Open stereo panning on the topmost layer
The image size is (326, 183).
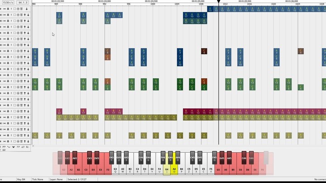[5, 9]
